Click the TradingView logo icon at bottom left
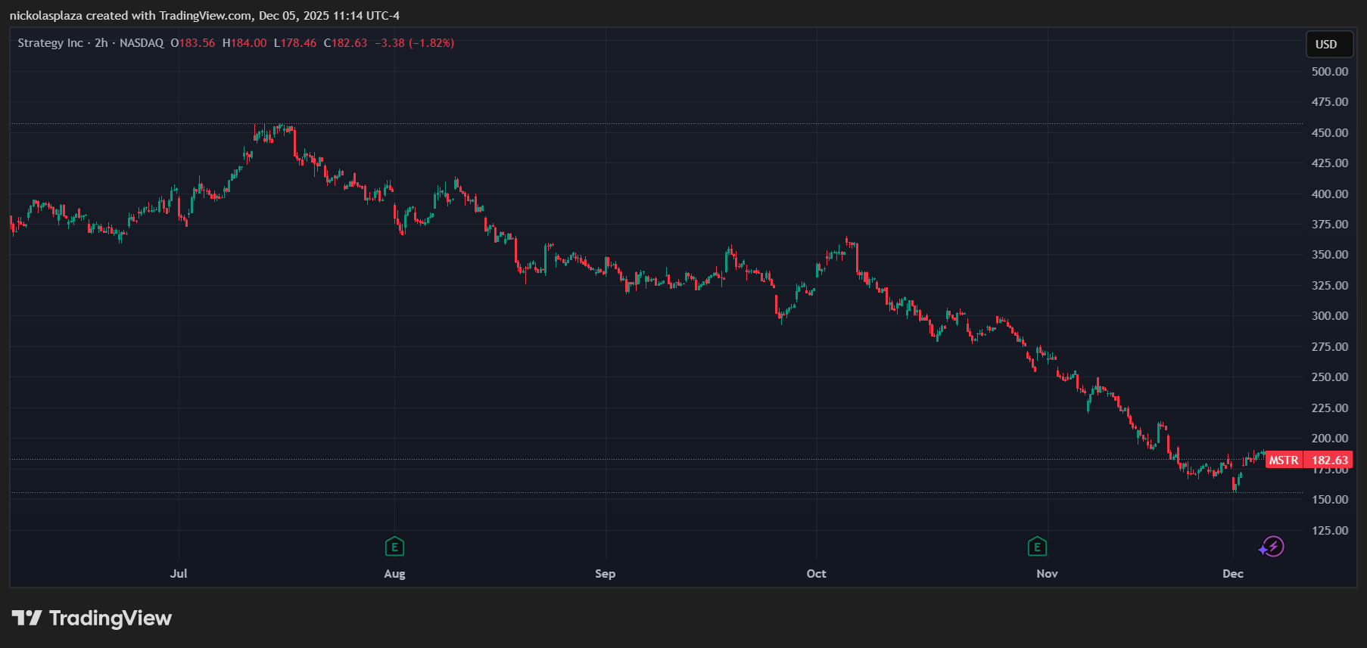1367x648 pixels. pyautogui.click(x=26, y=619)
